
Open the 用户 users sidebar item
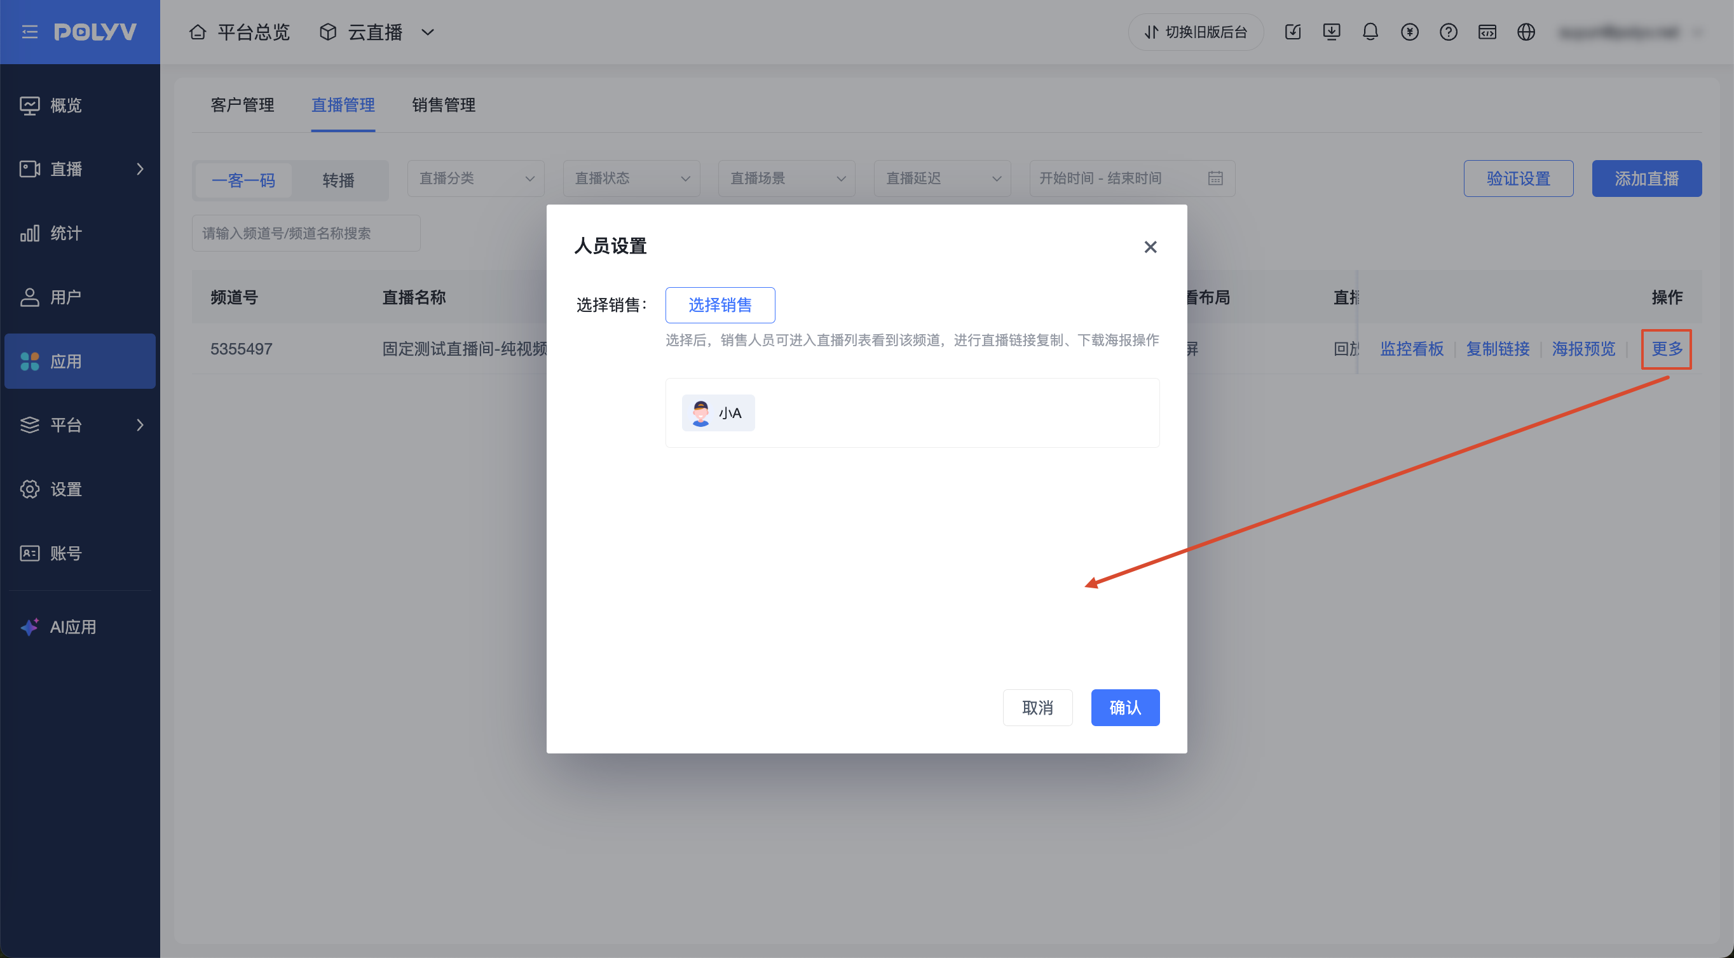[80, 297]
